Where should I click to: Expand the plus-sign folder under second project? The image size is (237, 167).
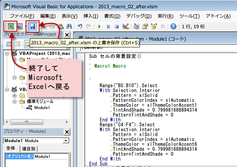[x=14, y=96]
